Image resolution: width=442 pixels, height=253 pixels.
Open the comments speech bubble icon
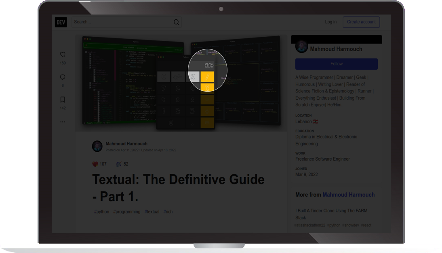63,77
